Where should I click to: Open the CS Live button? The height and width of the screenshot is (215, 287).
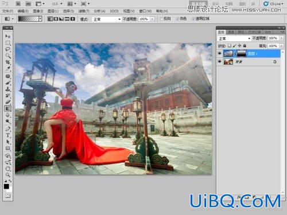tap(273, 3)
